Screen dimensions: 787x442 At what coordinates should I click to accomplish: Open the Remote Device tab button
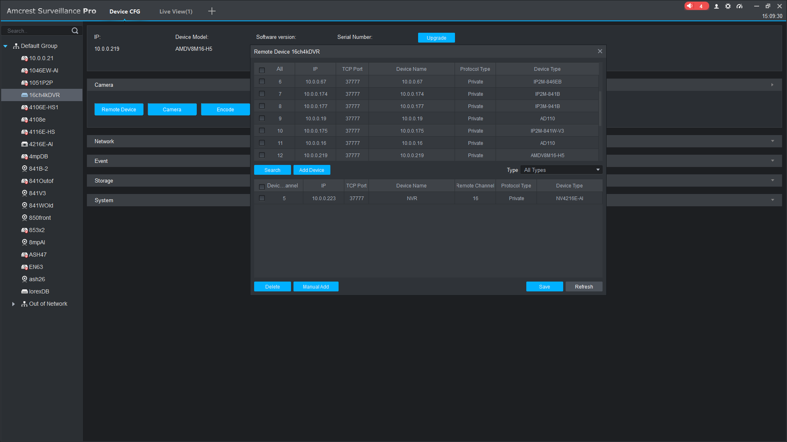[119, 109]
